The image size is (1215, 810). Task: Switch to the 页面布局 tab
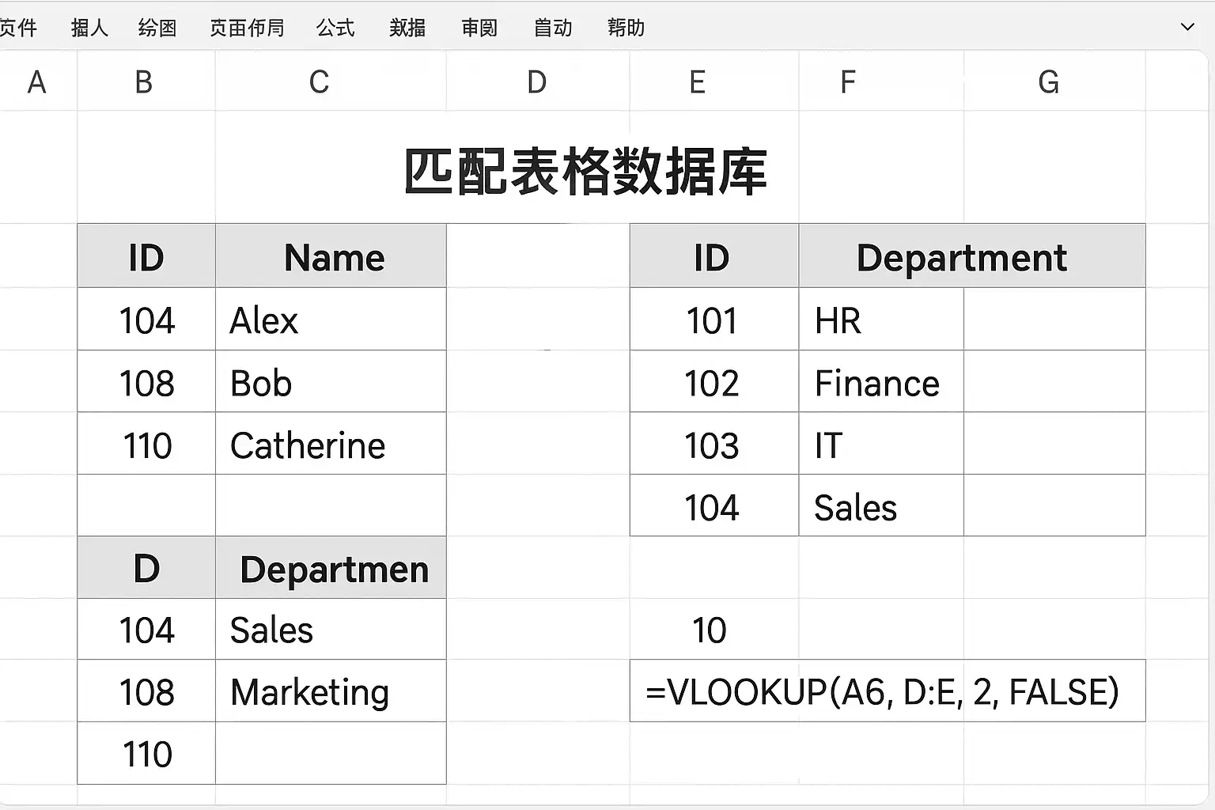coord(247,28)
